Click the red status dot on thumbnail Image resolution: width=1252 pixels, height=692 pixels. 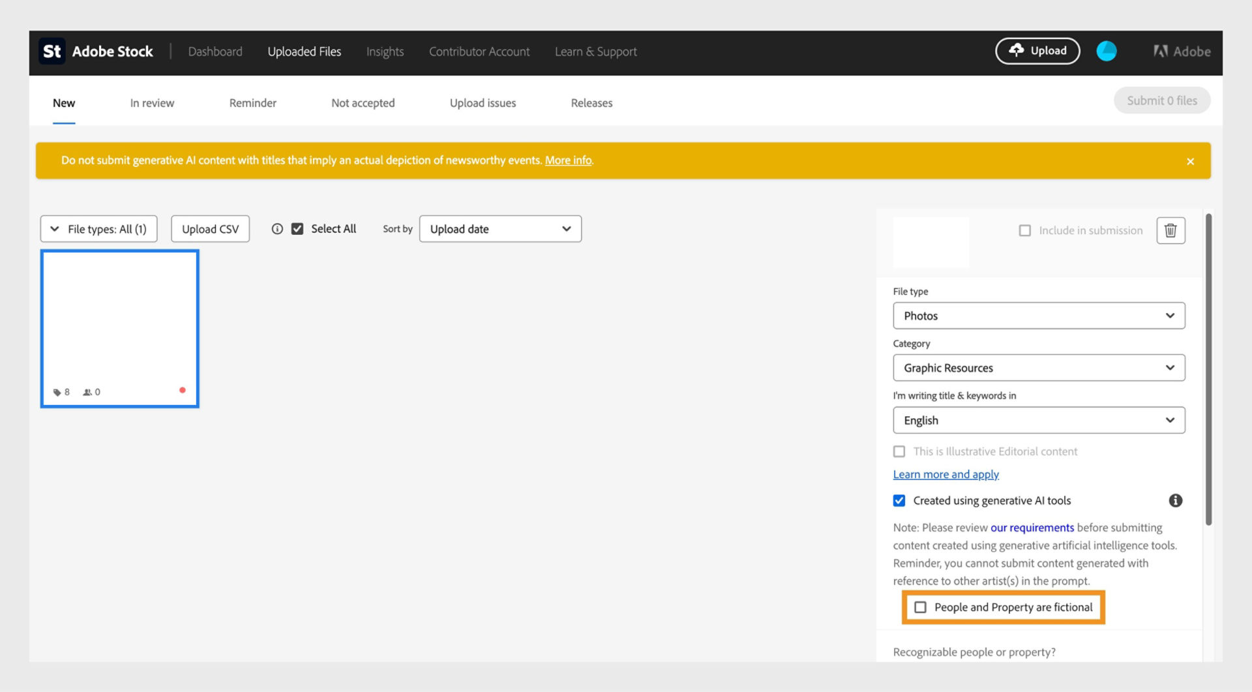pyautogui.click(x=183, y=390)
